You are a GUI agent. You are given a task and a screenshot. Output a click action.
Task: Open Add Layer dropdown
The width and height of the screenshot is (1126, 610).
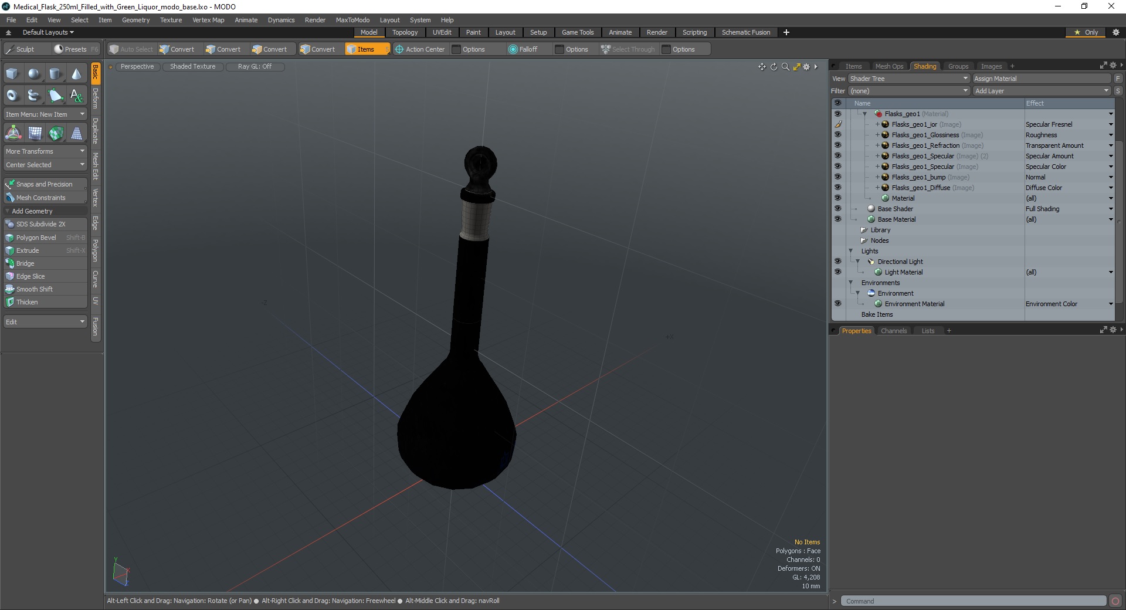(x=1042, y=91)
